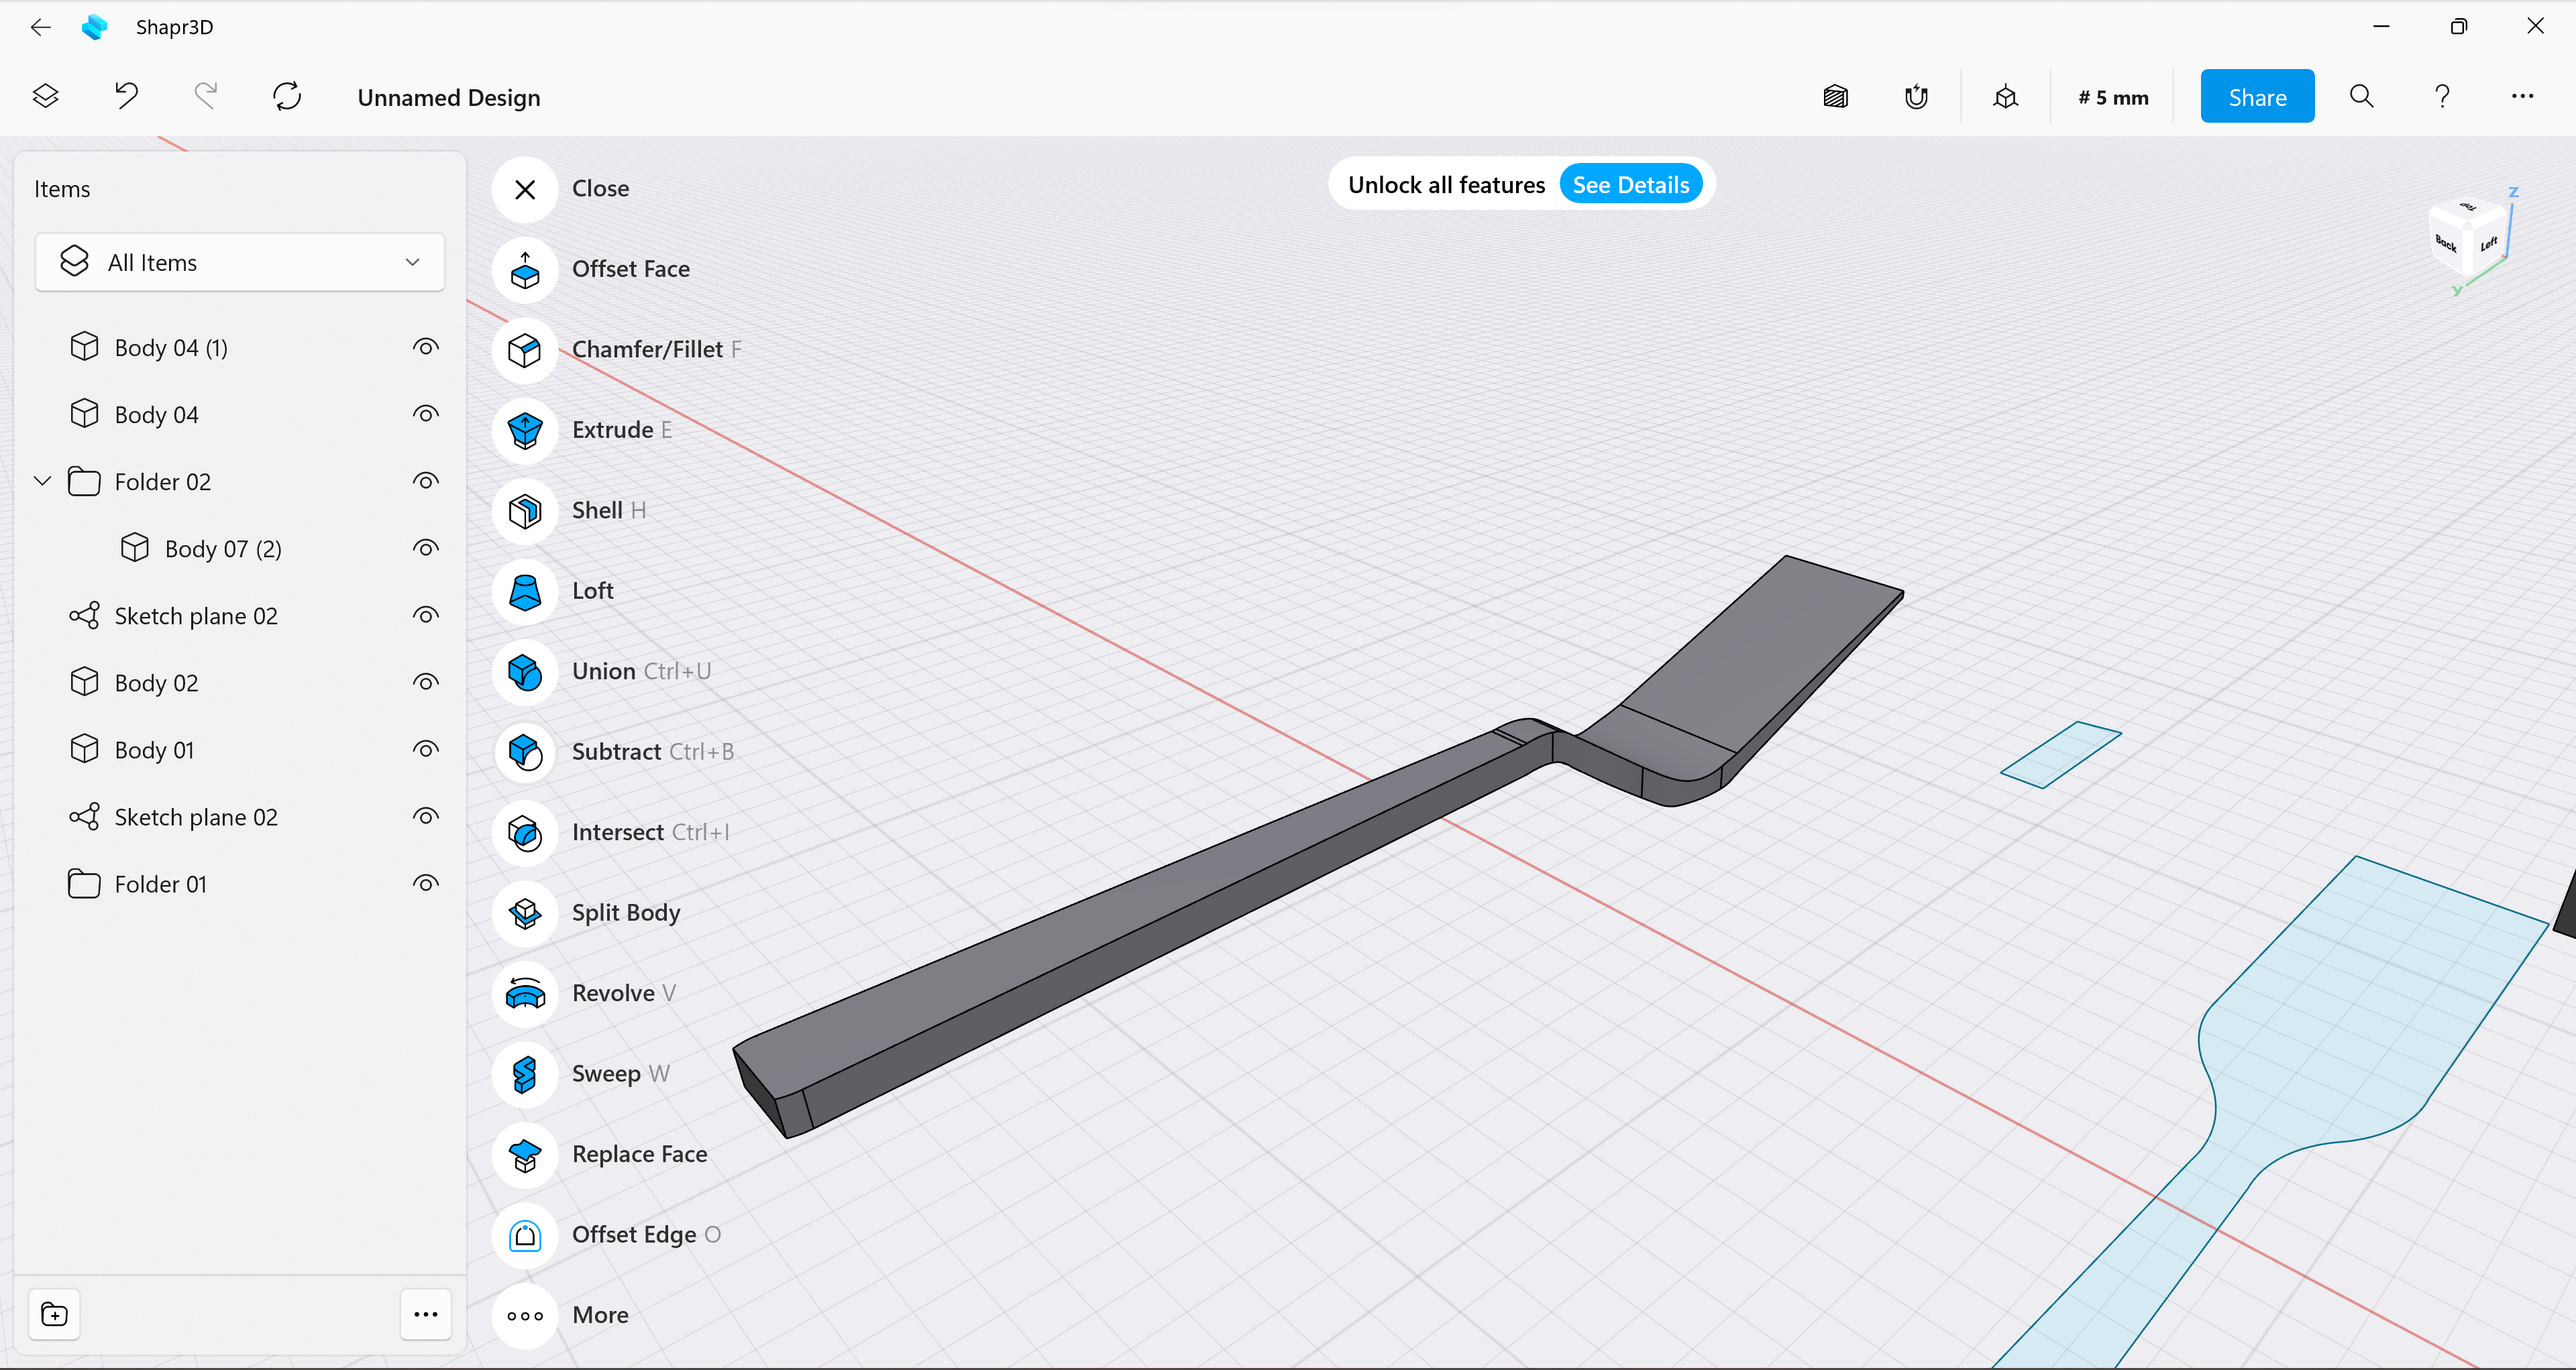Open the All Items filter dropdown
2576x1370 pixels.
[240, 263]
